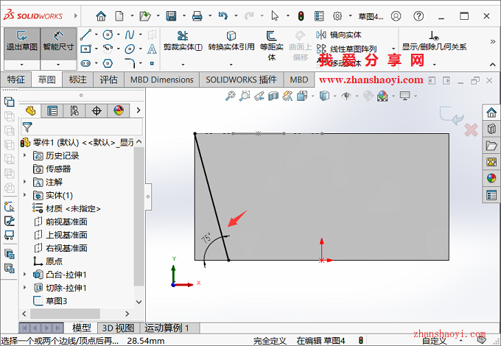Open Display/Delete Relations (显示/删除几何关系)
The height and width of the screenshot is (346, 501).
pyautogui.click(x=434, y=41)
